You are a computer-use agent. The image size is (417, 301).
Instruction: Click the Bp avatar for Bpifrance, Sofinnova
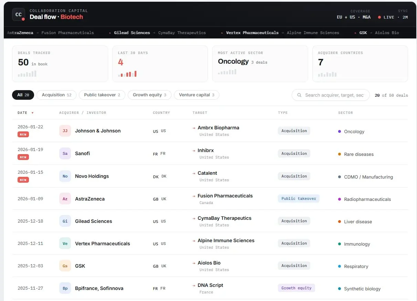coord(65,288)
